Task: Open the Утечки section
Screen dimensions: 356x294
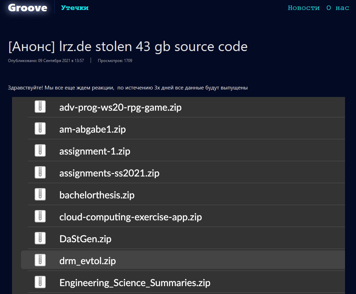Action: point(75,8)
